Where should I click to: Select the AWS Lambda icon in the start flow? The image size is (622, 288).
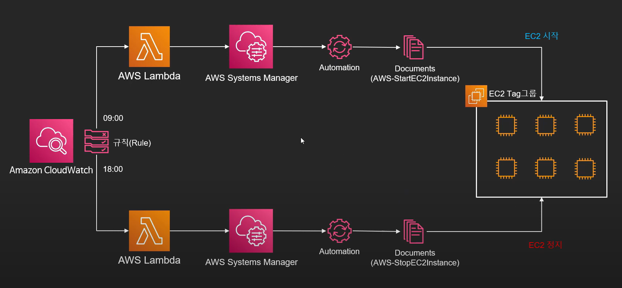149,47
